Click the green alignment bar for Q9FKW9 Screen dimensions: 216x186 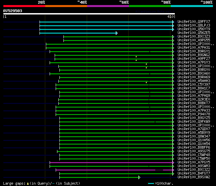click(x=116, y=122)
